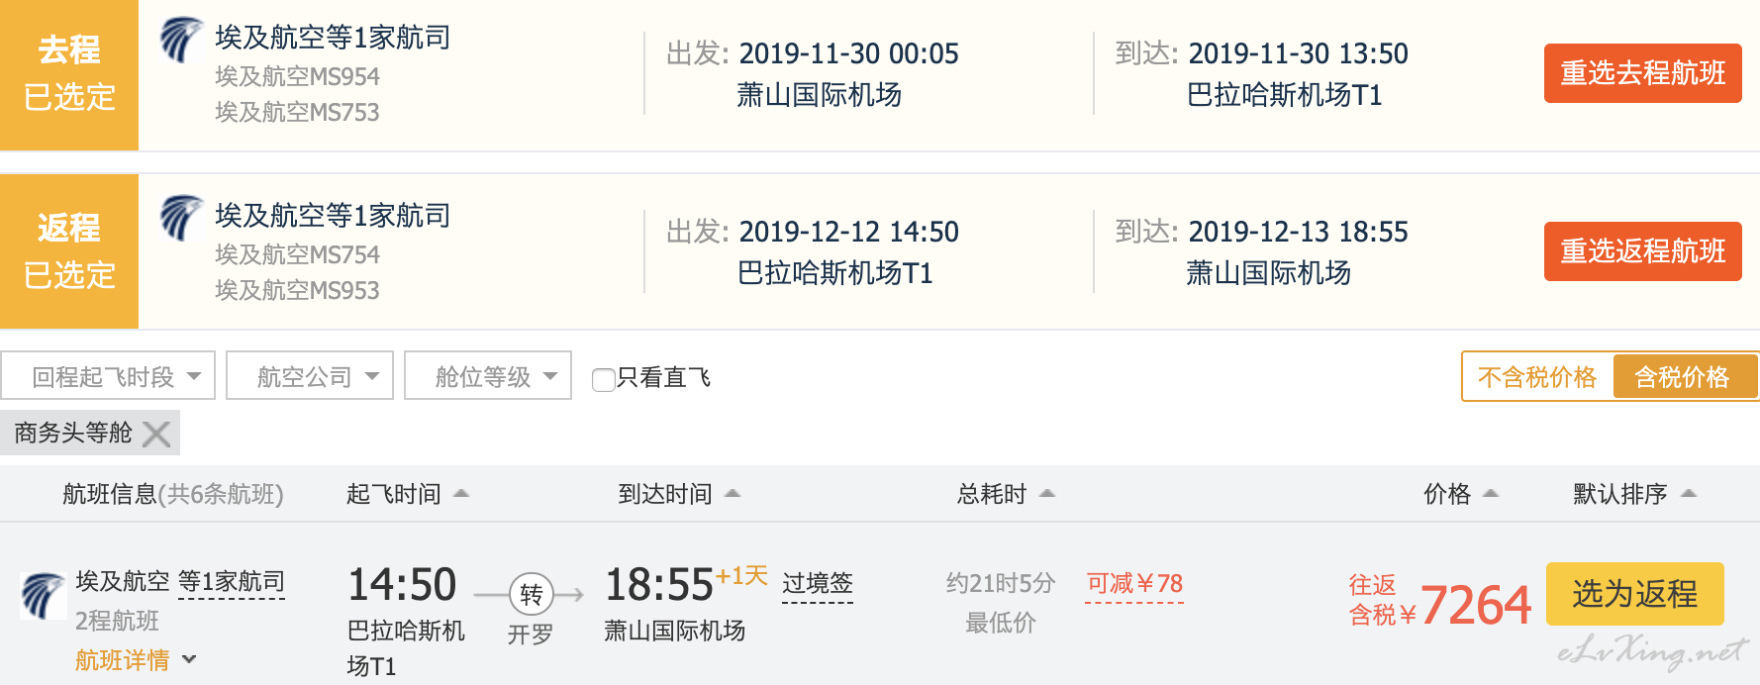
Task: Switch to 含税价格 display
Action: 1684,377
